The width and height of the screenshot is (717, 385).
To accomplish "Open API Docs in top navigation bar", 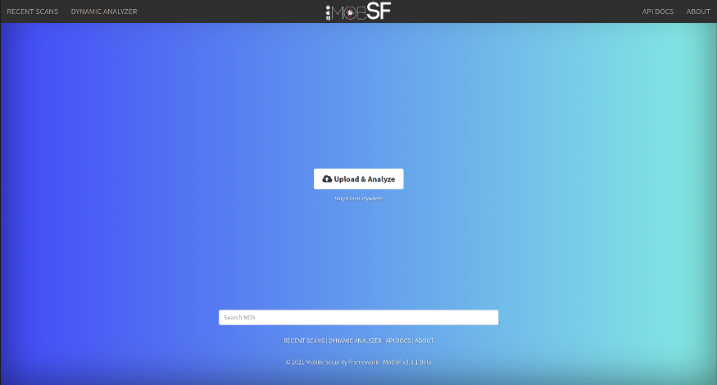I will 658,11.
